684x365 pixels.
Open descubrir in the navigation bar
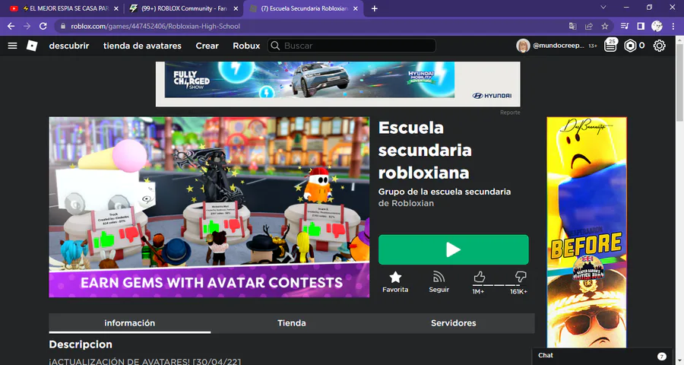pyautogui.click(x=69, y=46)
